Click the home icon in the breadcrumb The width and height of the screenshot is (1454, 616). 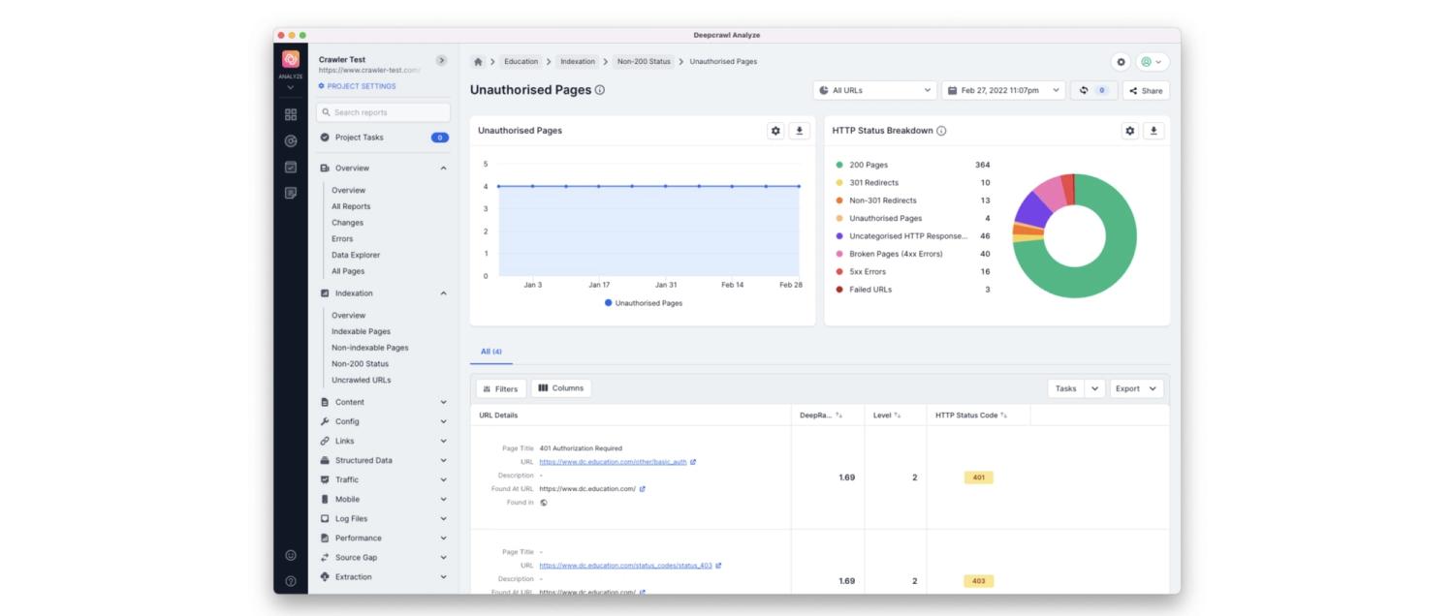pyautogui.click(x=478, y=62)
